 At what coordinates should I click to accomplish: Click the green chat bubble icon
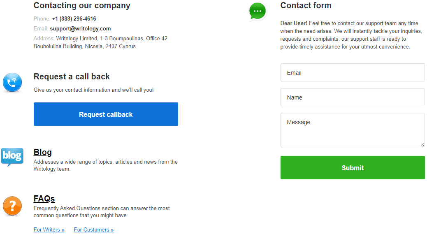click(x=258, y=12)
